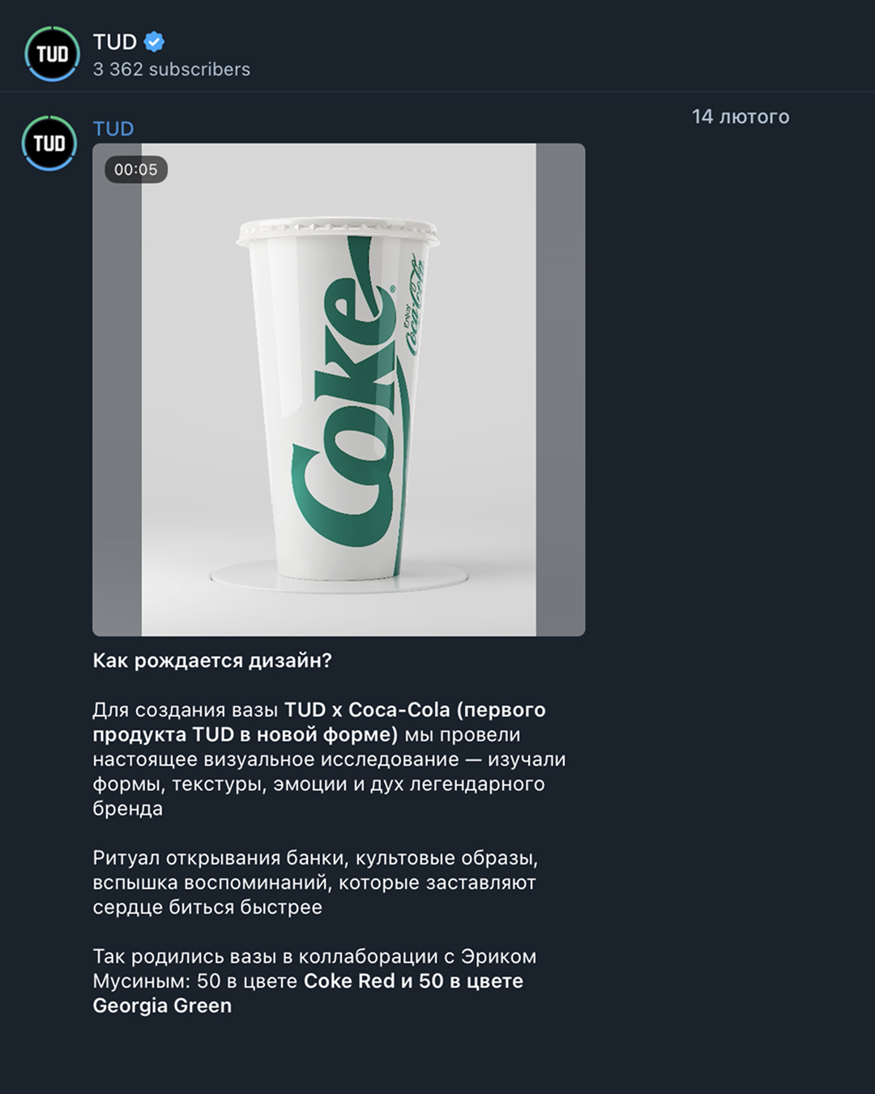
Task: Click the headline Как рождается дизайн?
Action: [x=212, y=660]
